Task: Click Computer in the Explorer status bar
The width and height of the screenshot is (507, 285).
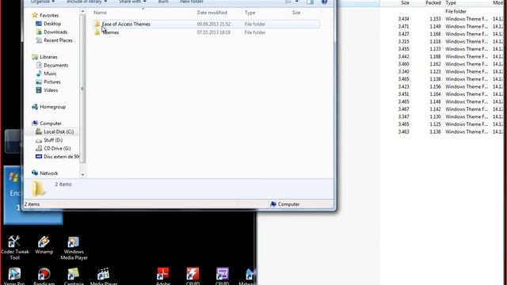Action: coord(285,204)
